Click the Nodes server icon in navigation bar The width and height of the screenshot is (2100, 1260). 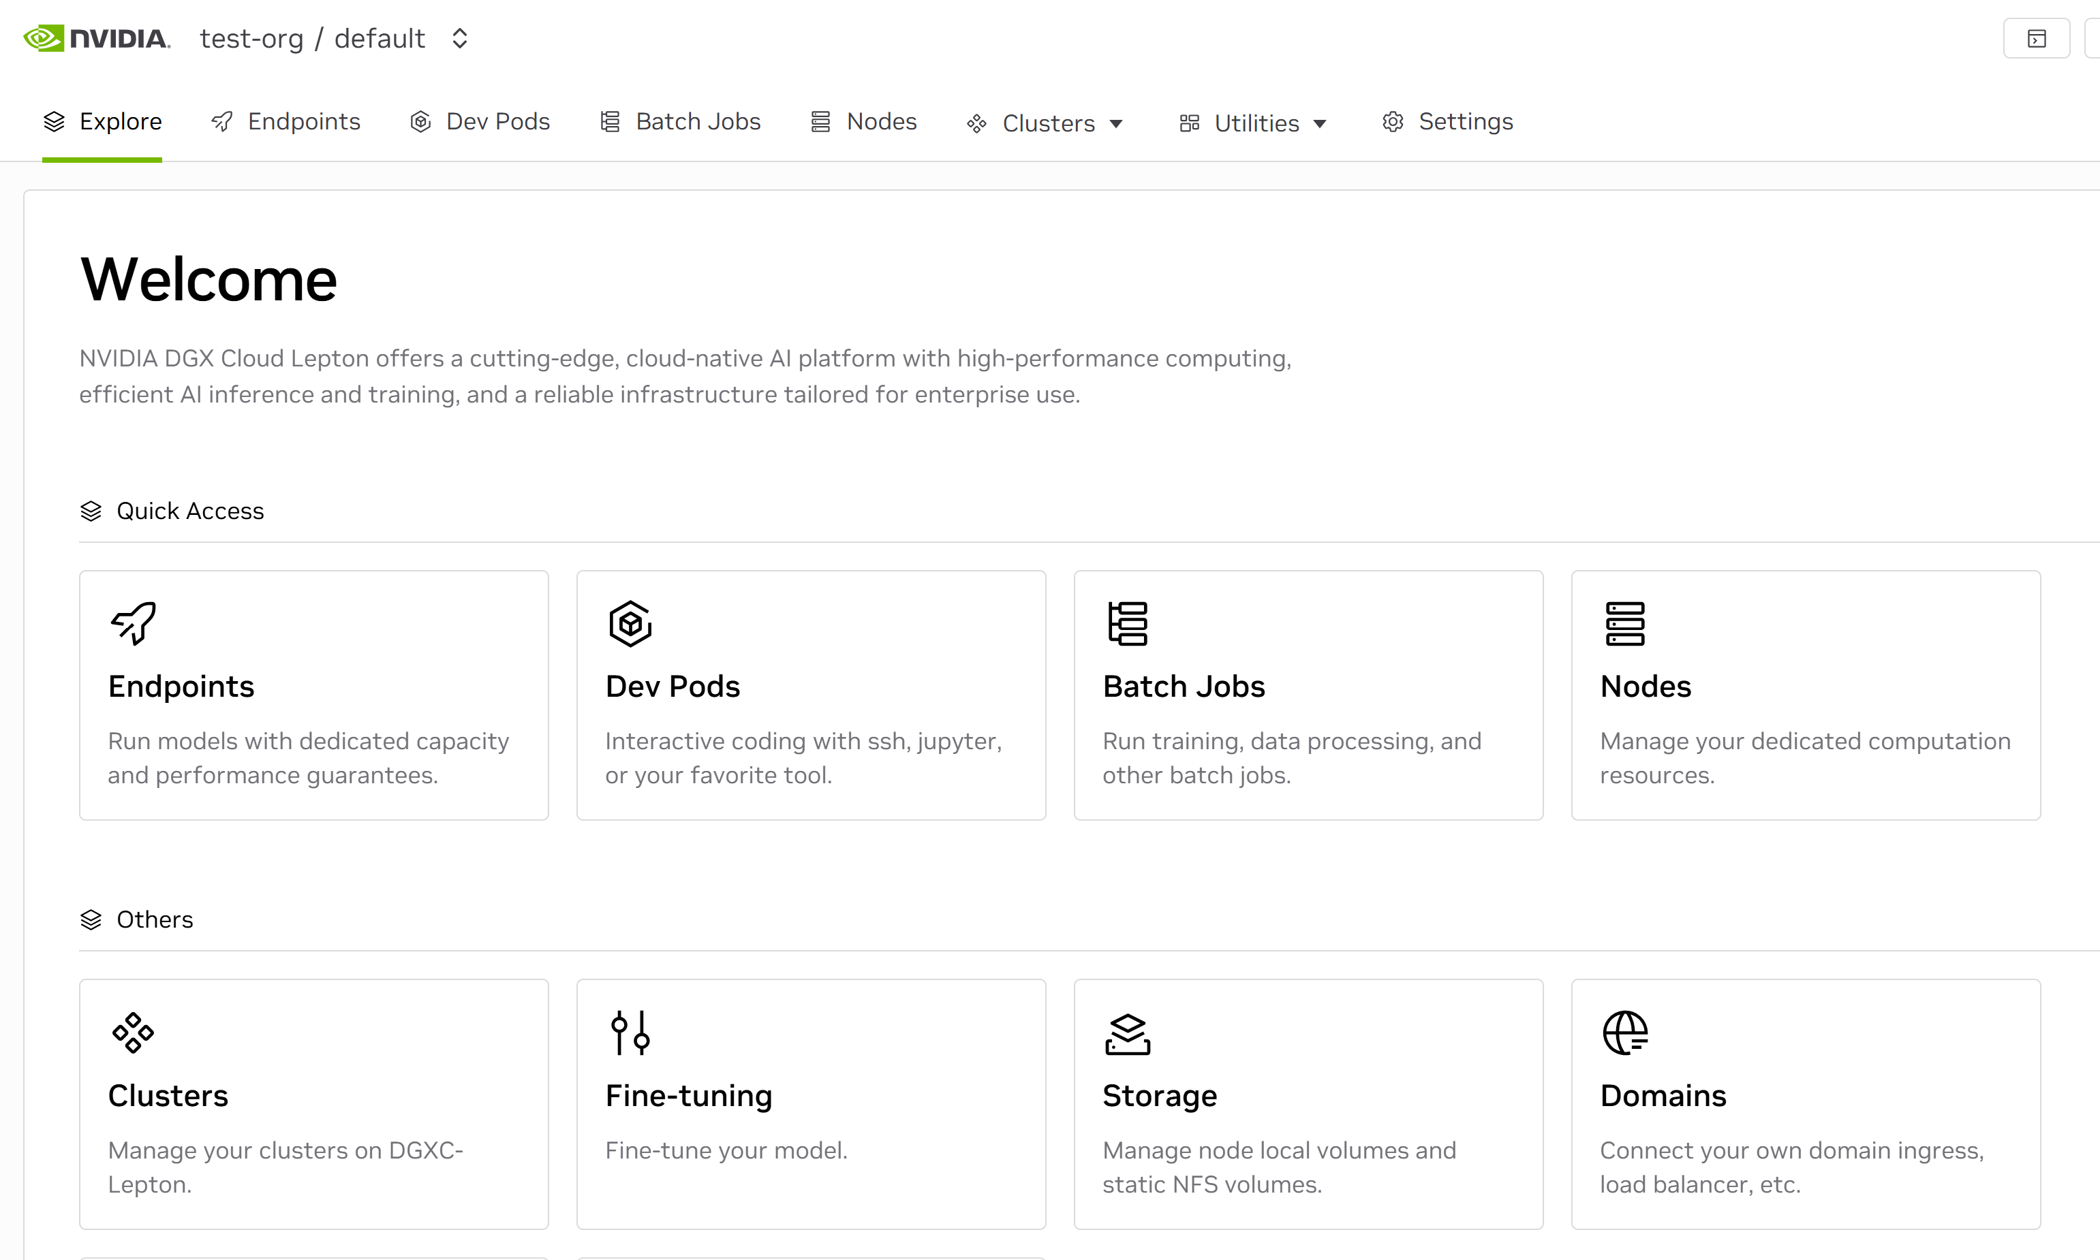coord(820,121)
